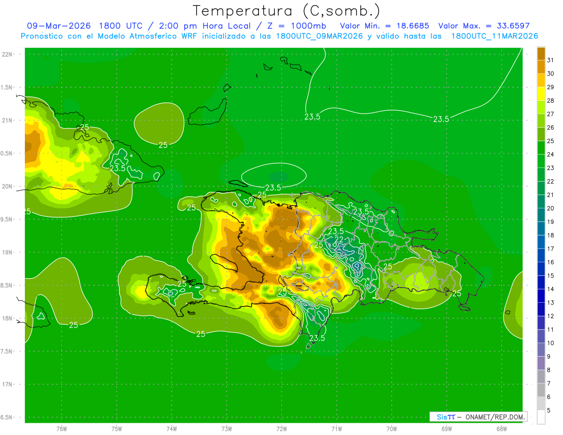563x435 pixels.
Task: Click legend value '20' on color bar
Action: (550, 208)
